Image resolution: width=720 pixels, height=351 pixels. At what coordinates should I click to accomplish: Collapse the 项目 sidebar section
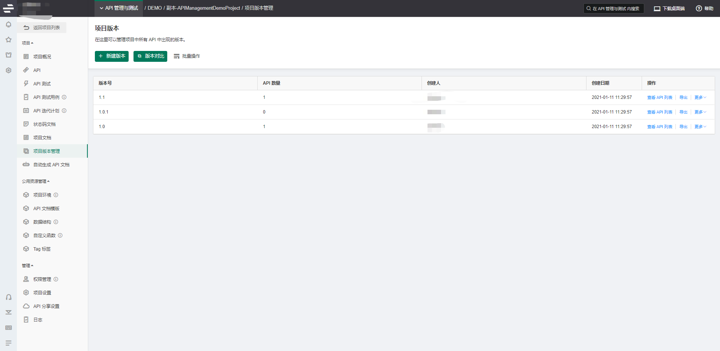27,43
